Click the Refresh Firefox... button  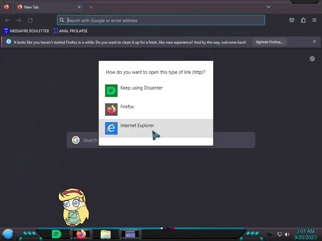[x=269, y=42]
